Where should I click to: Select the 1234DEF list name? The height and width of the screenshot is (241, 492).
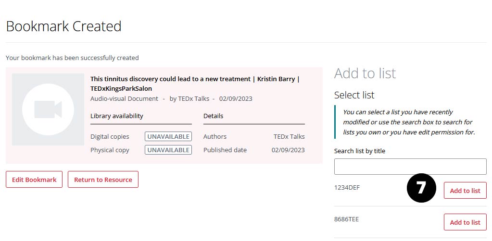pyautogui.click(x=347, y=188)
